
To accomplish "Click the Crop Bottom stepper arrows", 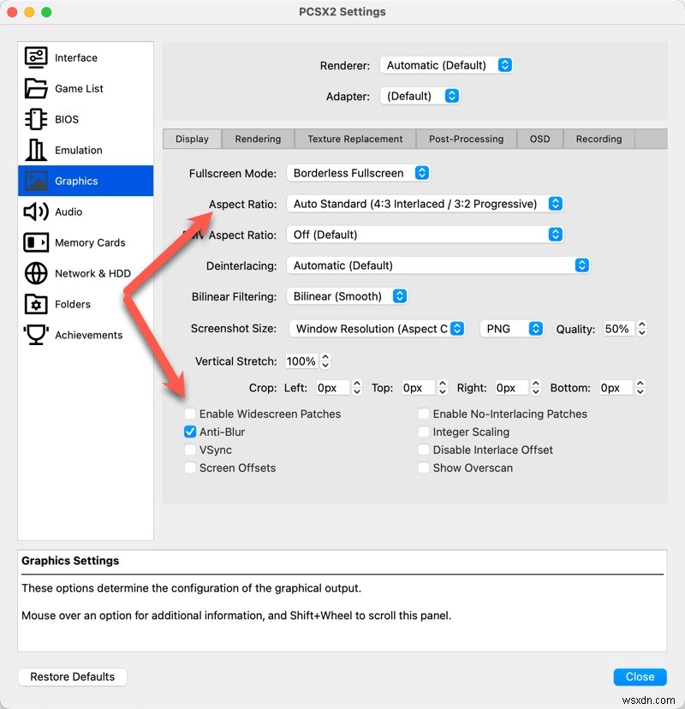I will pos(640,388).
